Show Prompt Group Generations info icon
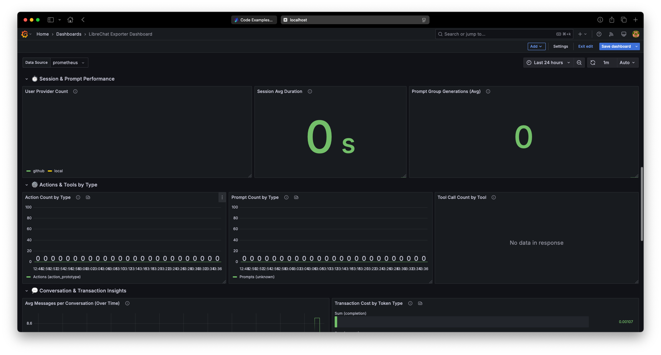The height and width of the screenshot is (355, 661). point(488,91)
